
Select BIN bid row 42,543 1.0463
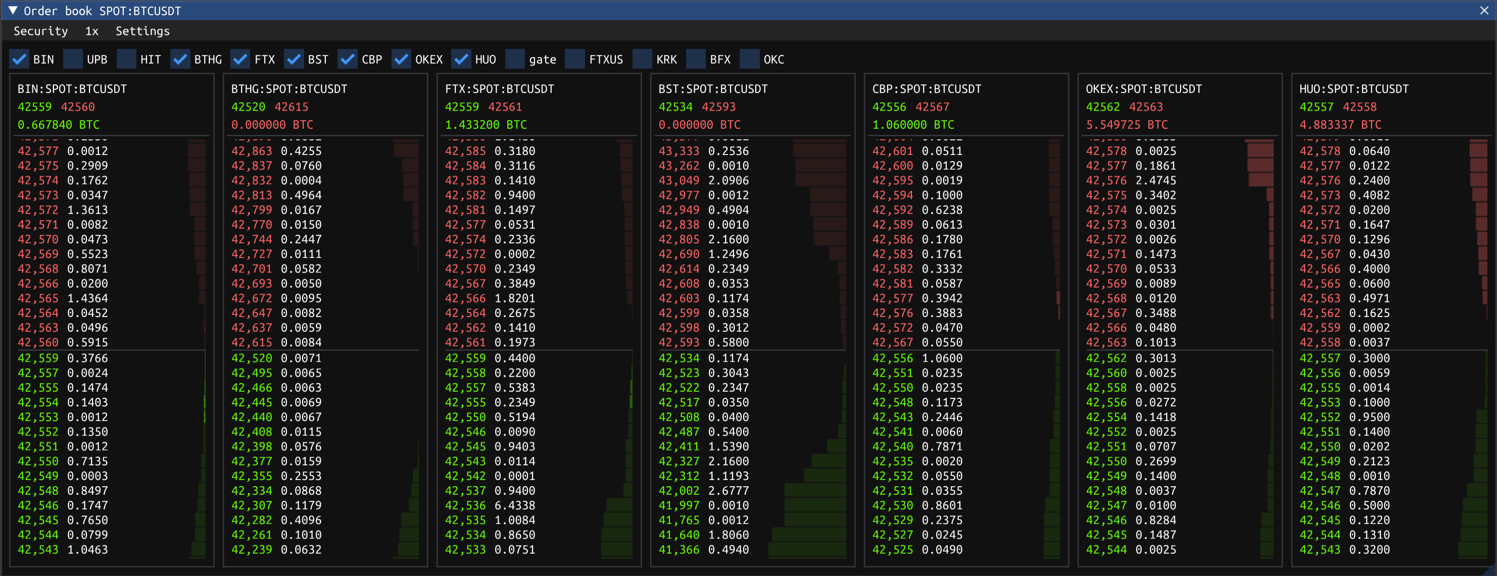[111, 549]
